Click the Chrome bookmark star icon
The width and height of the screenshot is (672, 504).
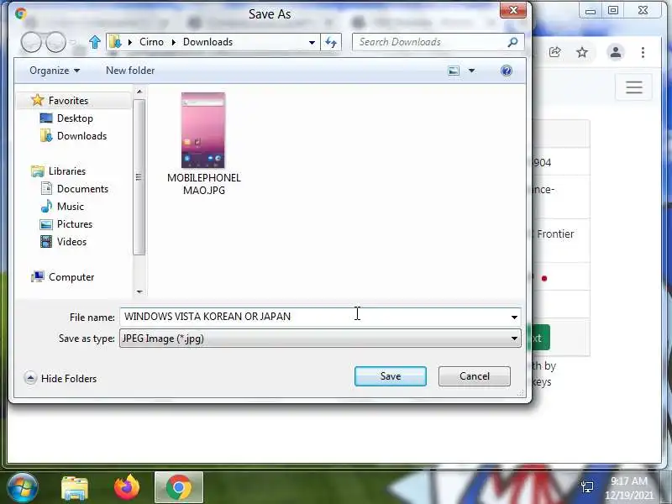[581, 52]
